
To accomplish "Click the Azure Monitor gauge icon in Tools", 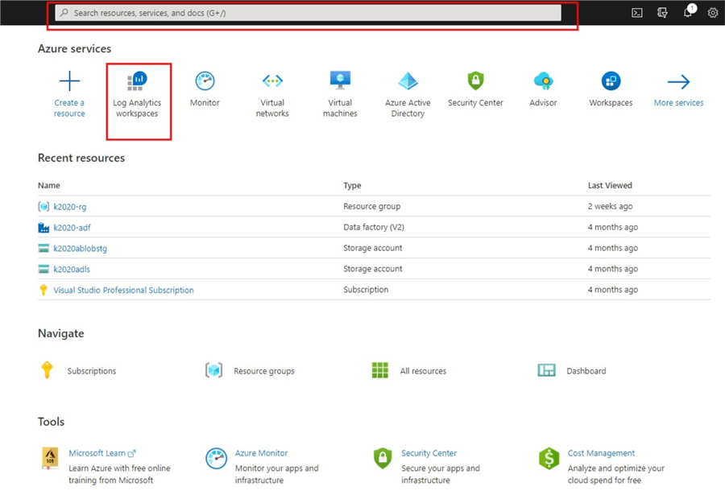I will pos(217,459).
